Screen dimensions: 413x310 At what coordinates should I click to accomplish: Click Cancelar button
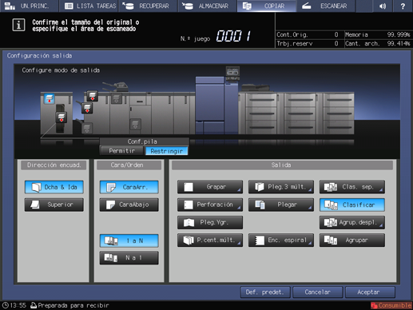pos(318,292)
